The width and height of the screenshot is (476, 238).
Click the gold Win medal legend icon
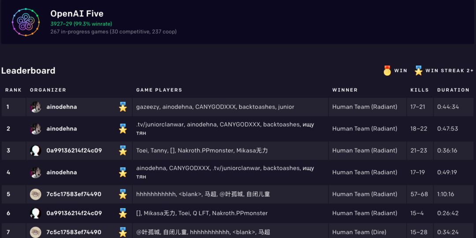pyautogui.click(x=387, y=71)
